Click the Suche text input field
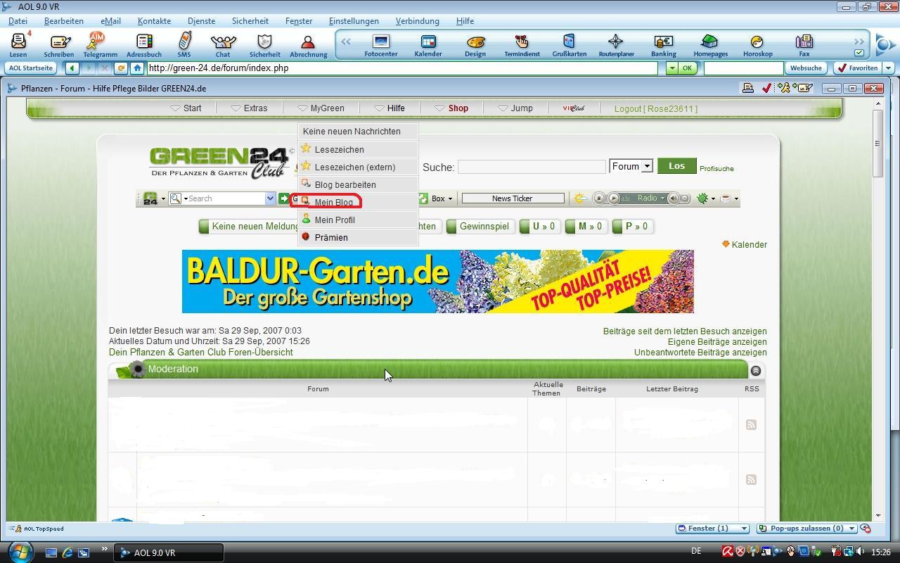Viewport: 900px width, 563px height. 531,167
